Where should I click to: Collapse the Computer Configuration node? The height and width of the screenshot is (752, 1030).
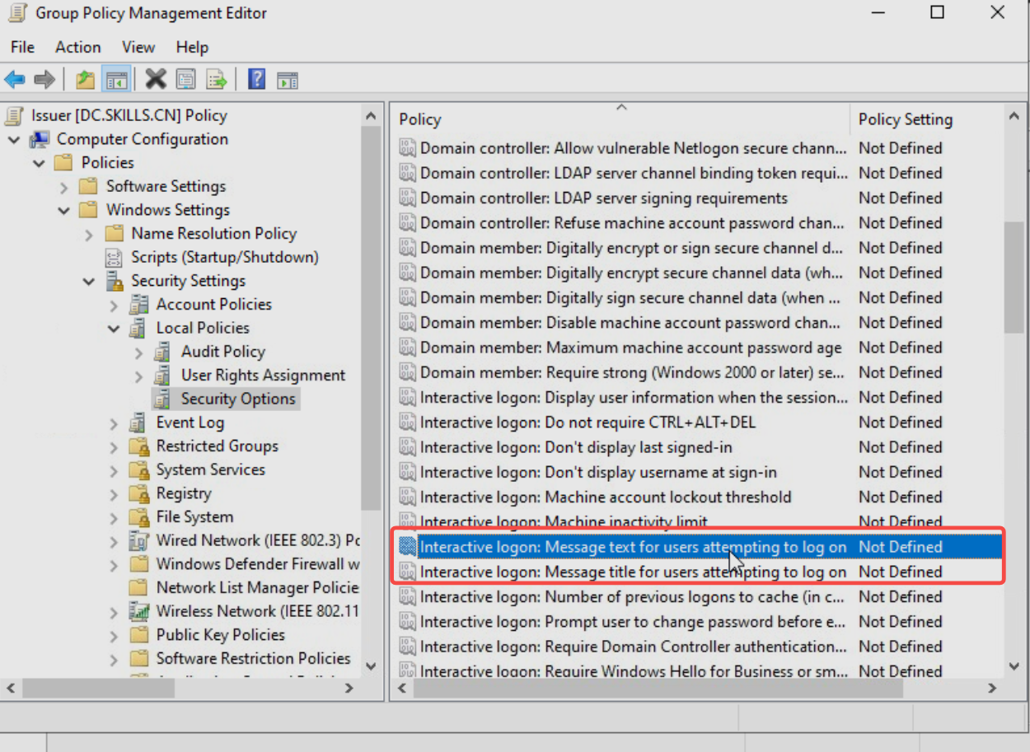click(x=14, y=139)
